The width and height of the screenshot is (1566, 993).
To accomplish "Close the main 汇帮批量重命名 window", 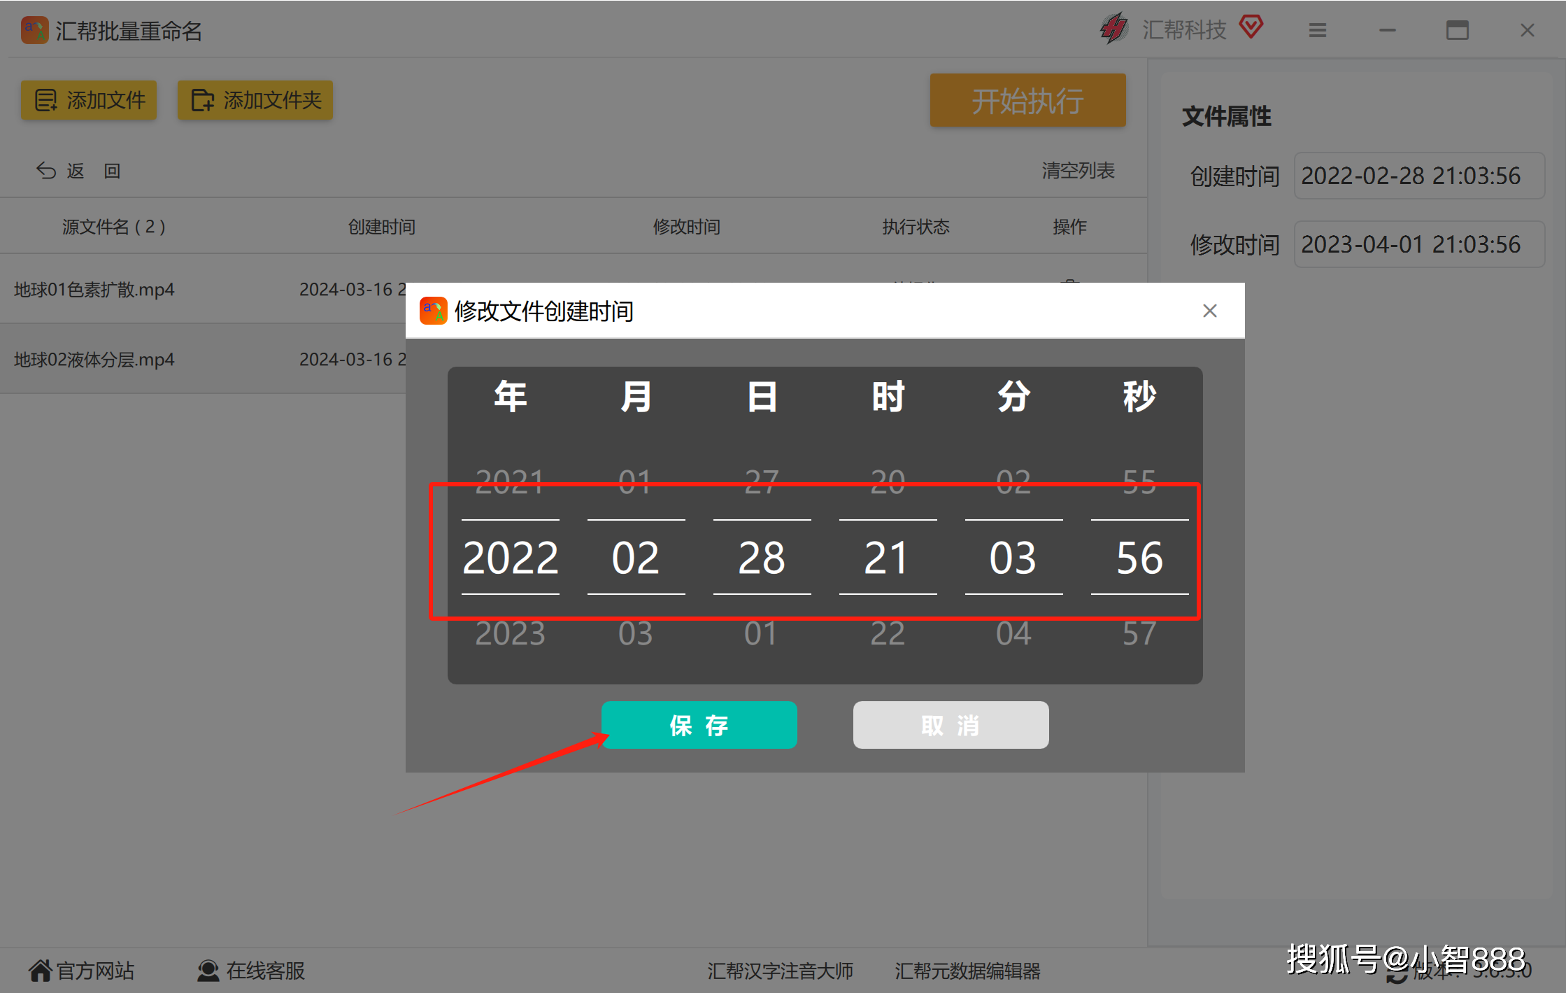I will pyautogui.click(x=1528, y=30).
